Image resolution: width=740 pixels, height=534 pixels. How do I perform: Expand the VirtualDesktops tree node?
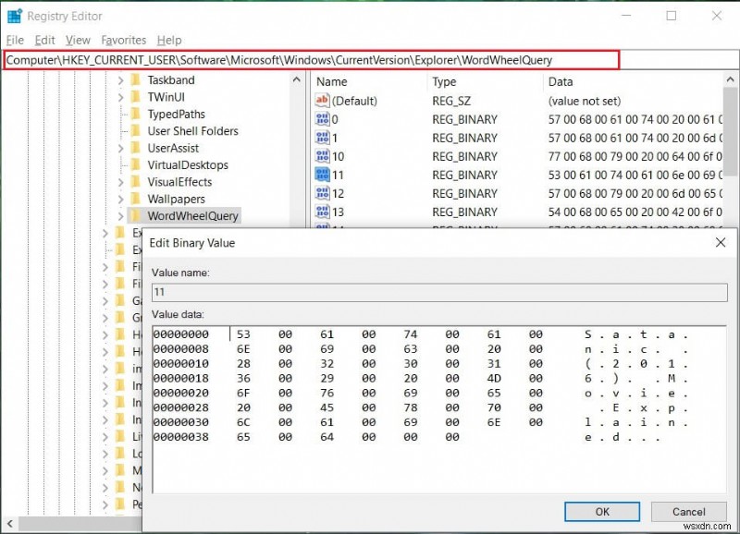[121, 164]
